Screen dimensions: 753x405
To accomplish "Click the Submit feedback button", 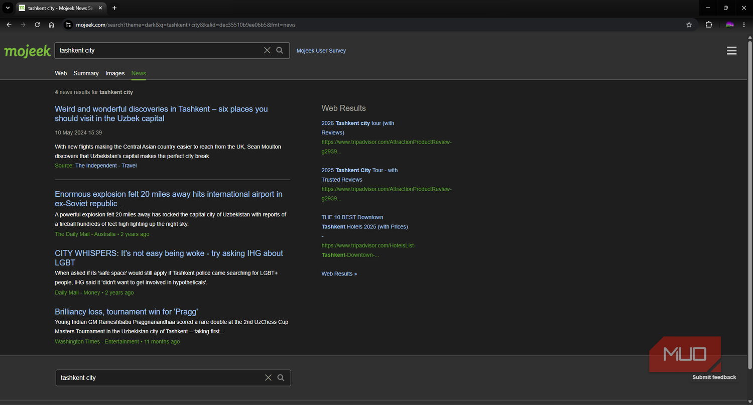I will click(x=714, y=377).
